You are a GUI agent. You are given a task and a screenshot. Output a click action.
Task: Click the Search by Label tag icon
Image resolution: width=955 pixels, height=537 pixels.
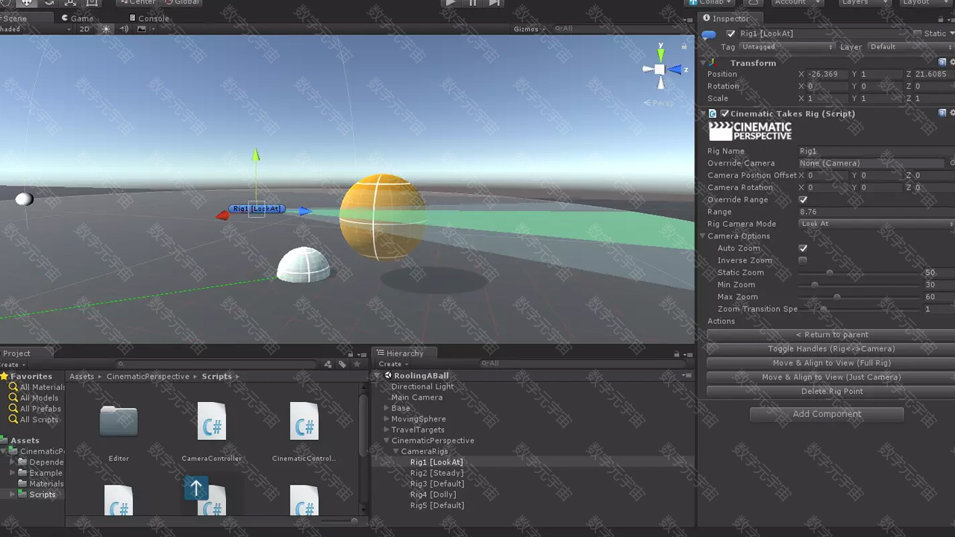342,364
